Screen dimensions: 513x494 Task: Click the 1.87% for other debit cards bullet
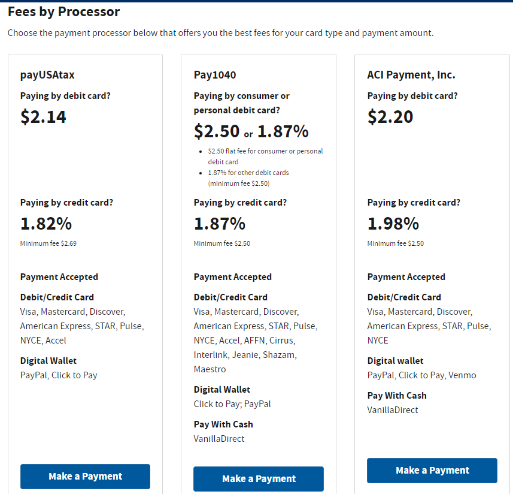click(248, 178)
